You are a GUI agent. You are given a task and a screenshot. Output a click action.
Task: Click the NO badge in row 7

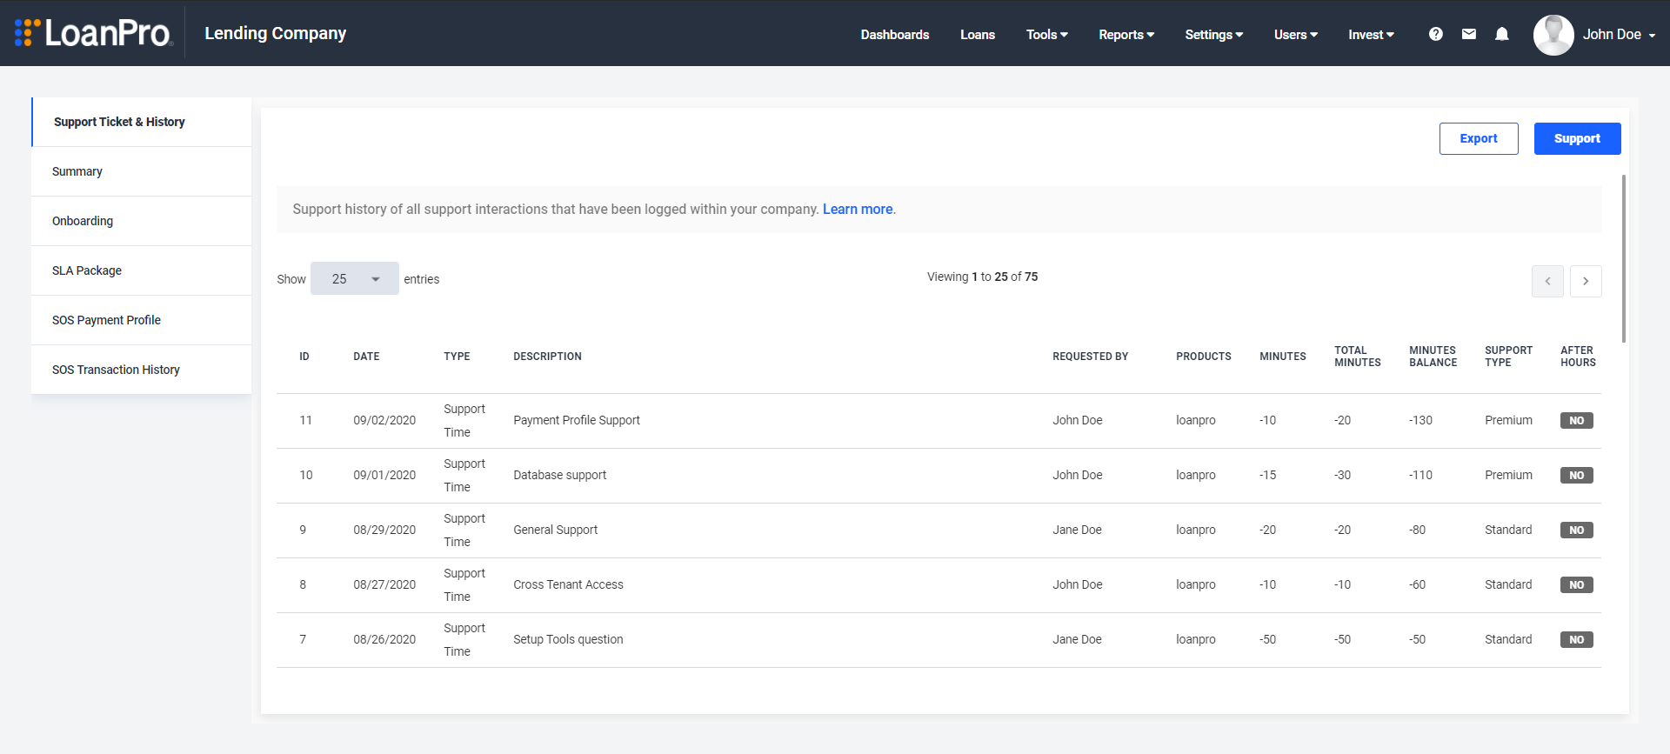click(1577, 639)
